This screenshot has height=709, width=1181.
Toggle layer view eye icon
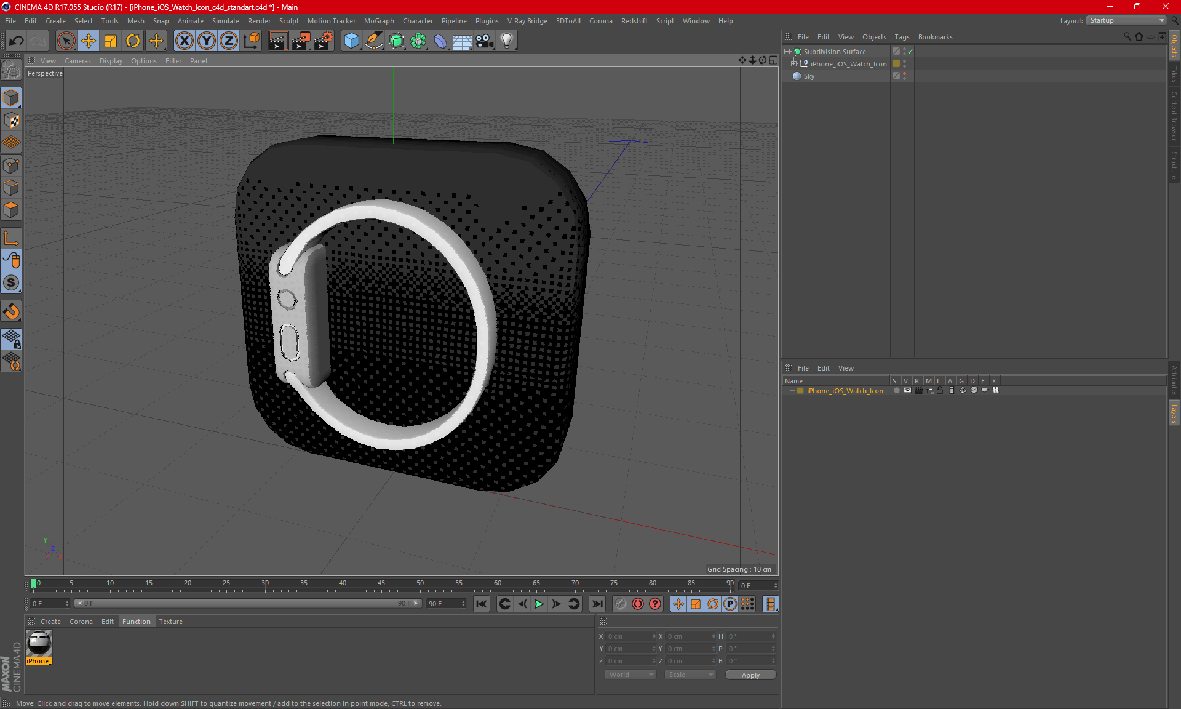tap(907, 390)
